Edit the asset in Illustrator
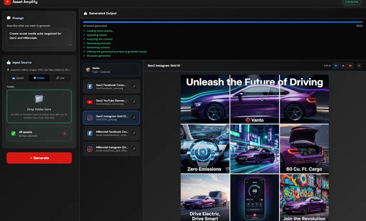The image size is (366, 221). 350,66
